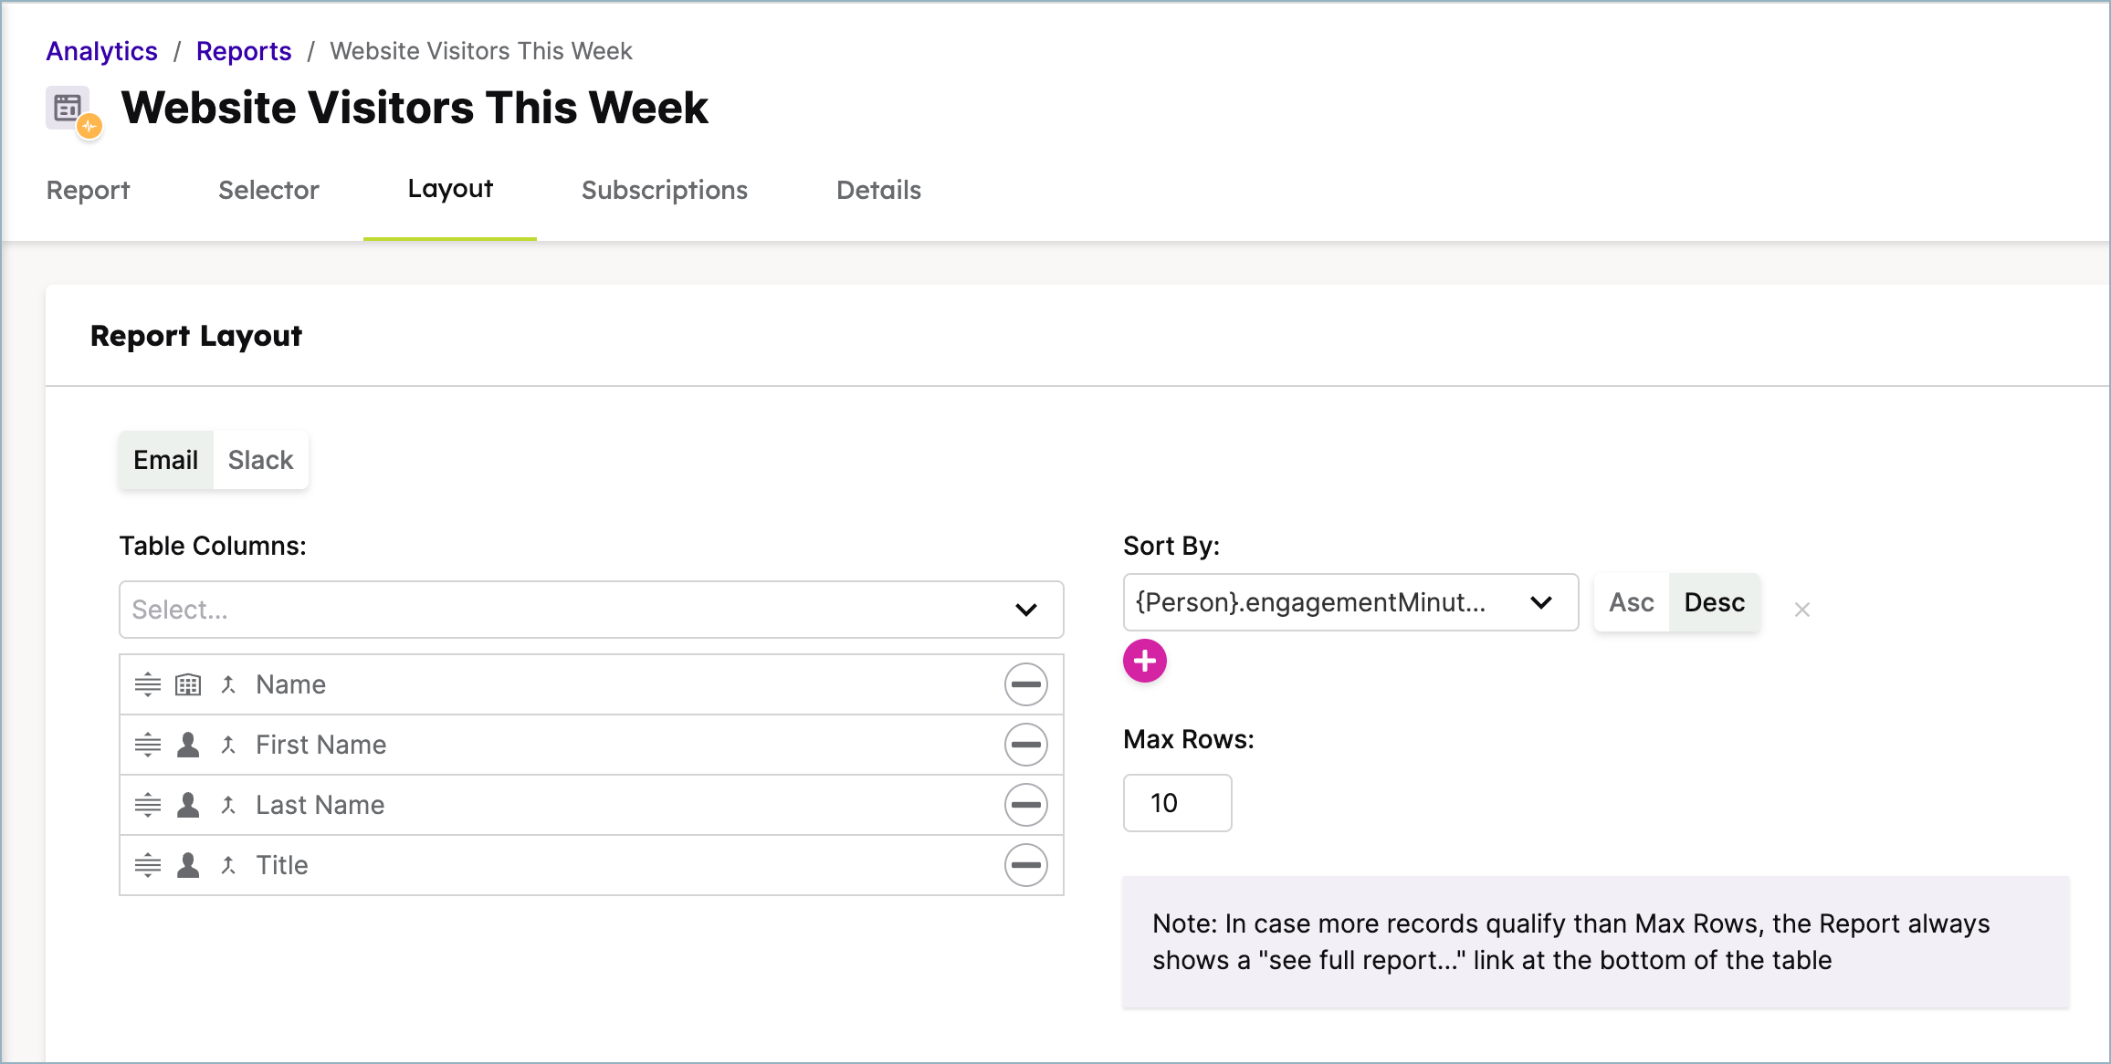Switch sort order to Asc
This screenshot has height=1064, width=2111.
(1632, 602)
